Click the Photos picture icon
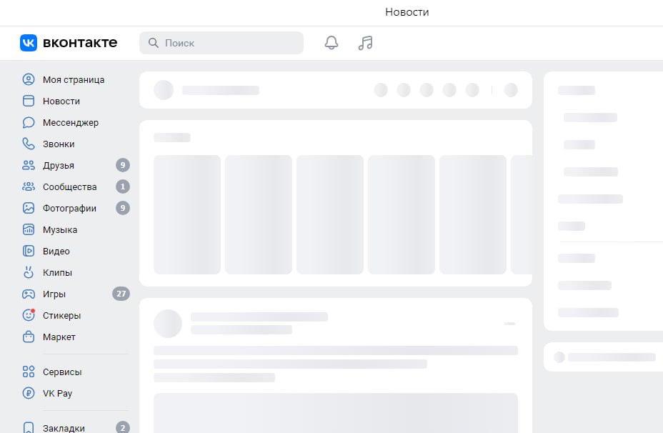The height and width of the screenshot is (433, 663). point(29,208)
